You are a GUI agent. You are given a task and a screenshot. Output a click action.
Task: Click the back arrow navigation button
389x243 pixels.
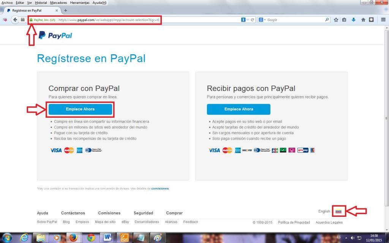pyautogui.click(x=15, y=20)
